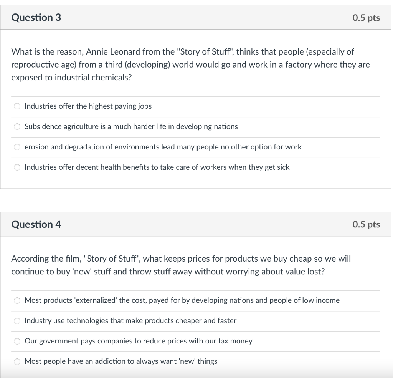The height and width of the screenshot is (378, 393).
Task: Click answer text about externalized cost
Action: [x=182, y=300]
